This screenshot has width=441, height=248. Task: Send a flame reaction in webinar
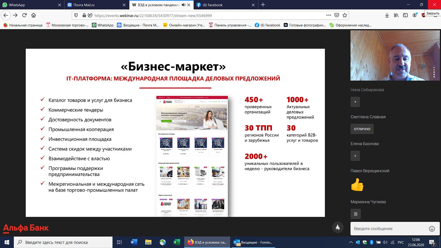338,227
